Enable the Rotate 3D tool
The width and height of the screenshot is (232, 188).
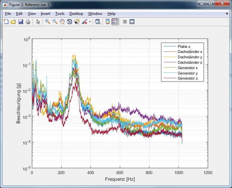(x=70, y=22)
